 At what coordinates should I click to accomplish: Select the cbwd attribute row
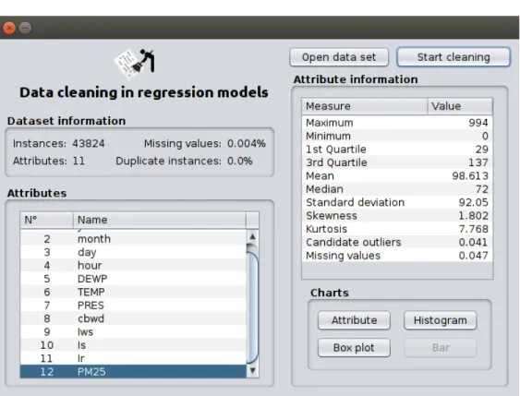pyautogui.click(x=133, y=318)
